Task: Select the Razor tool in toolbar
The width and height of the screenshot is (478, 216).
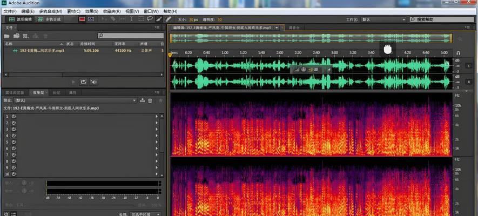Action: pos(113,19)
